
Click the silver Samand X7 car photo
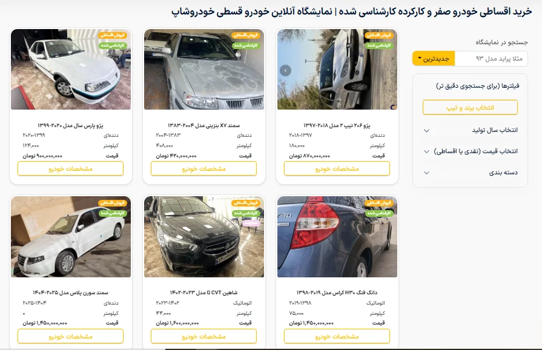[x=204, y=69]
